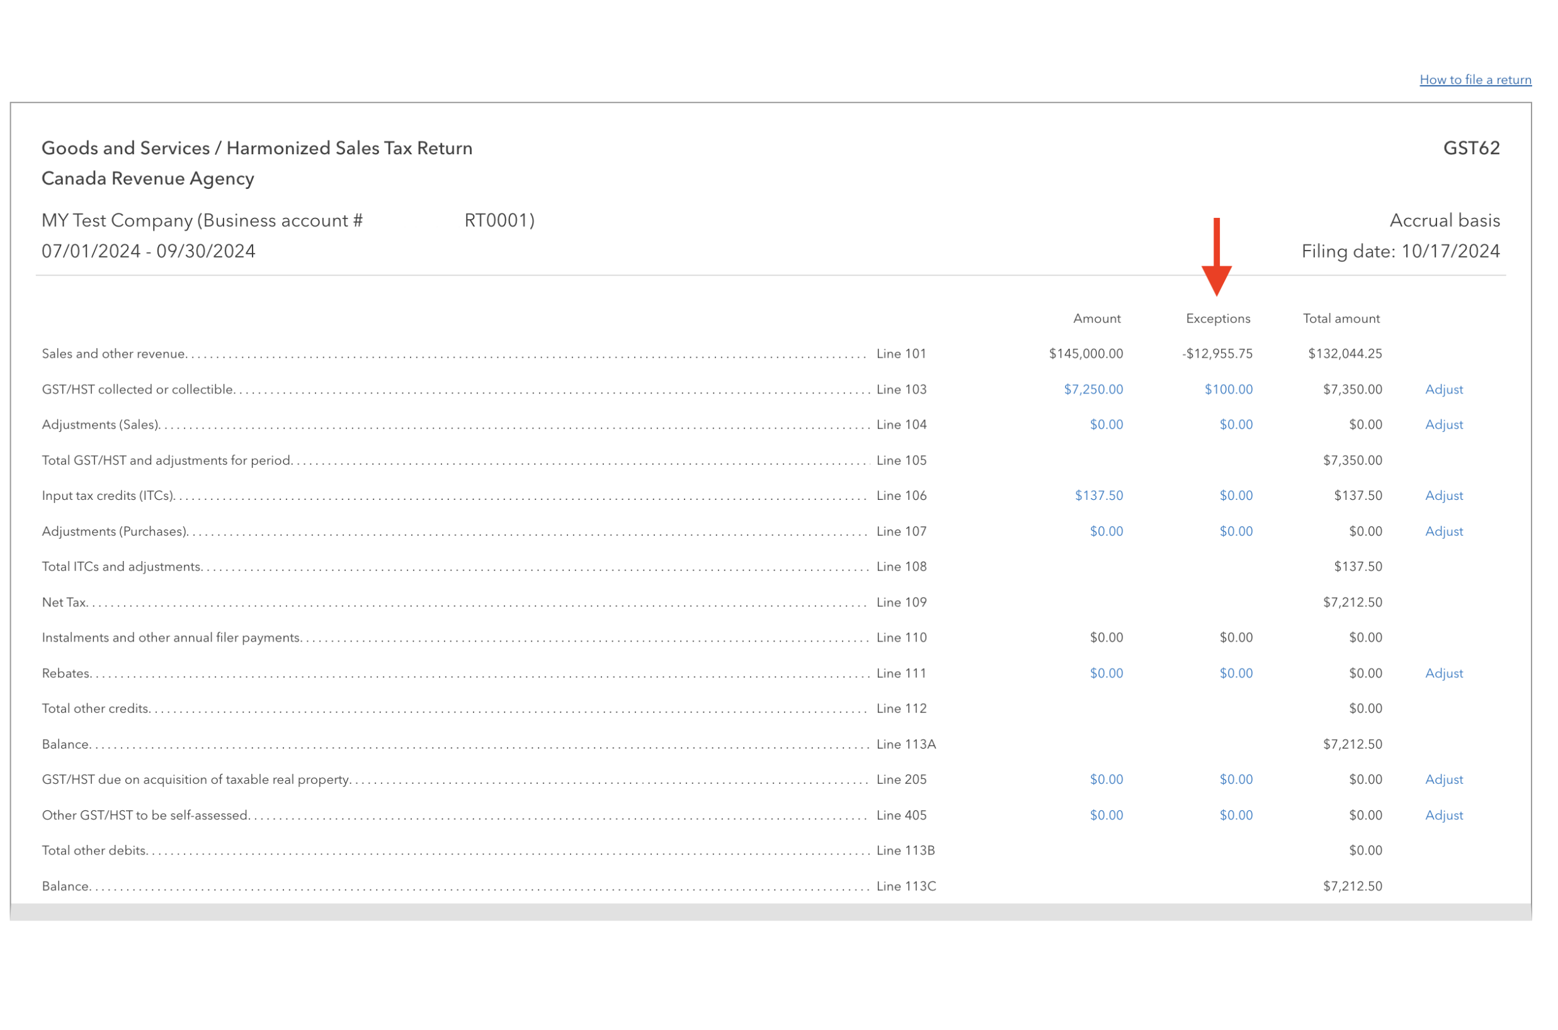This screenshot has height=1030, width=1558.
Task: Open the $100.00 exception on Line 103
Action: point(1228,390)
